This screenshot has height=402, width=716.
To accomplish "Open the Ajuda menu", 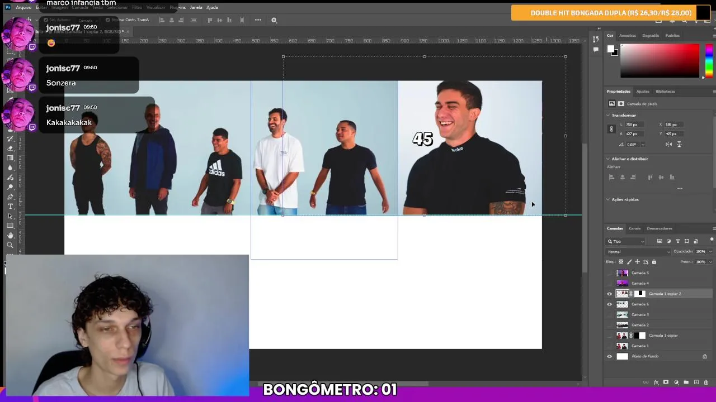I will pyautogui.click(x=212, y=7).
